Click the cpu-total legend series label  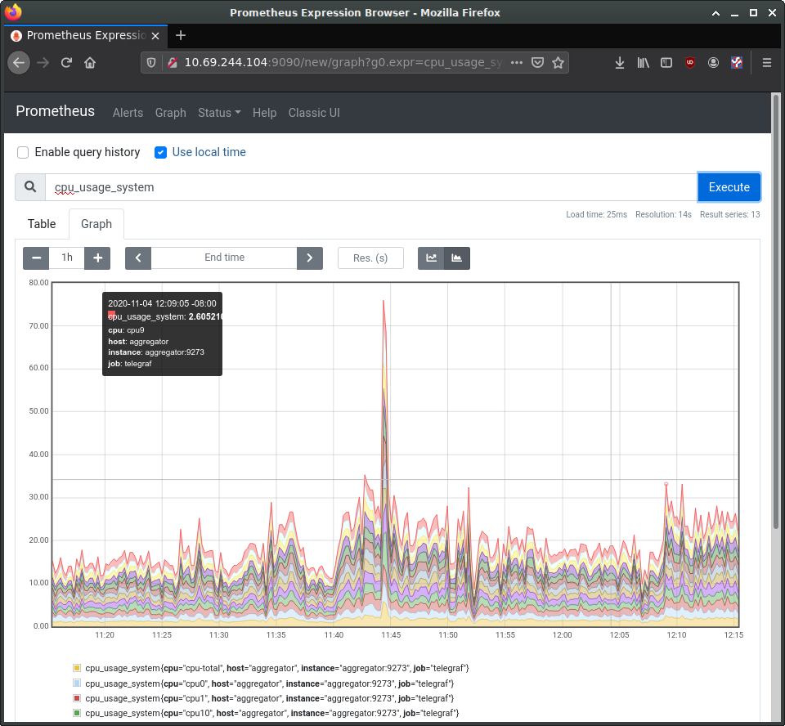[x=277, y=668]
